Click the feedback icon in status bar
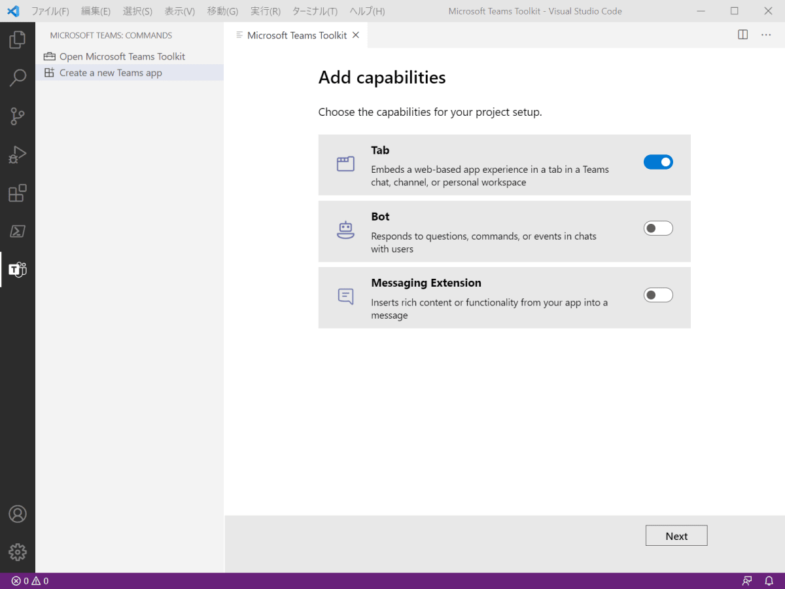 (x=747, y=581)
